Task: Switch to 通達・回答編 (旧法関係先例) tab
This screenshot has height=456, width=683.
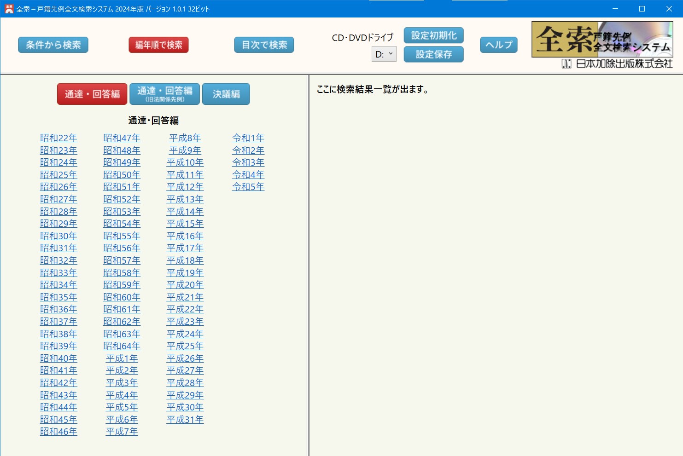Action: [164, 94]
